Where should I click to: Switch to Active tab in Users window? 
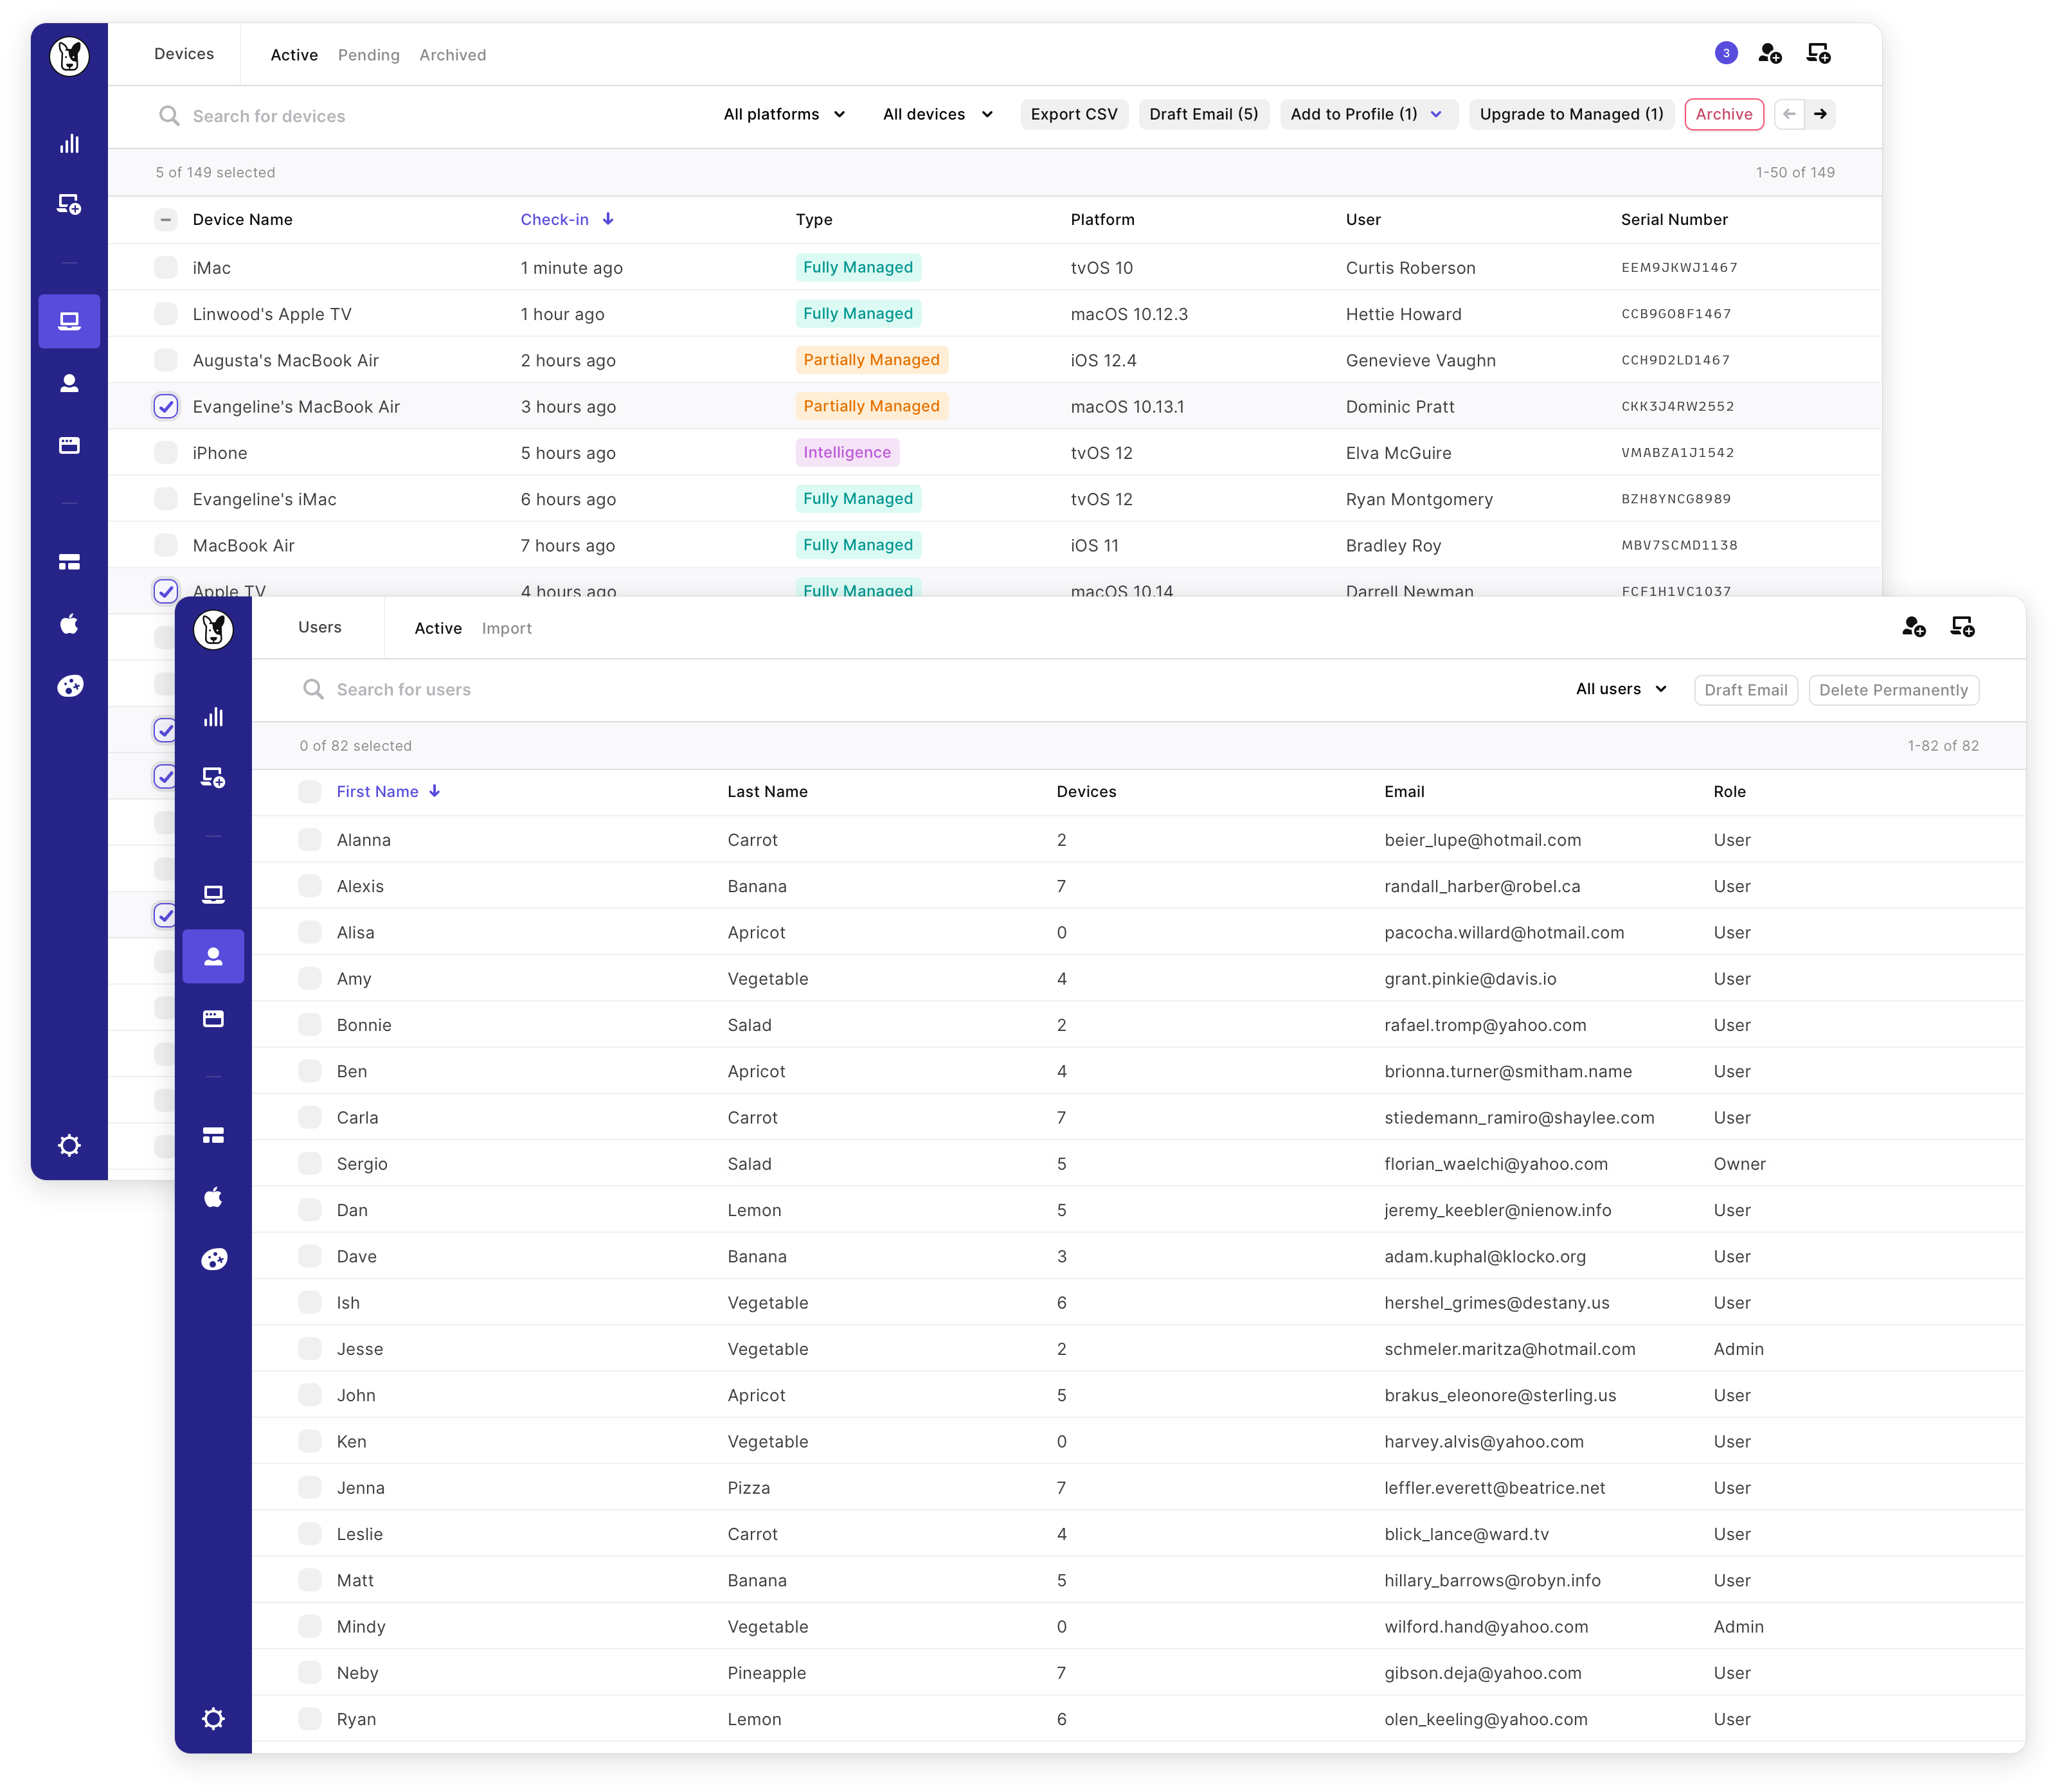click(438, 628)
